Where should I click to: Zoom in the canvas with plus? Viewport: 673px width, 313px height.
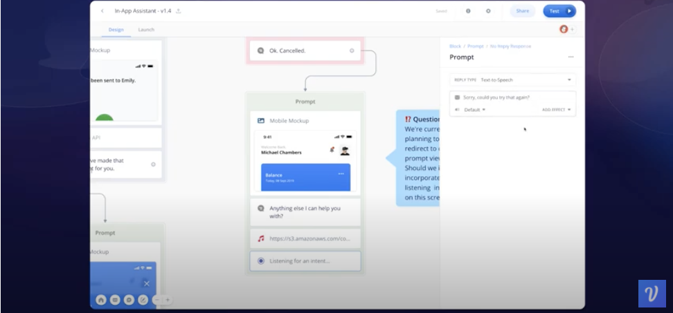point(168,300)
